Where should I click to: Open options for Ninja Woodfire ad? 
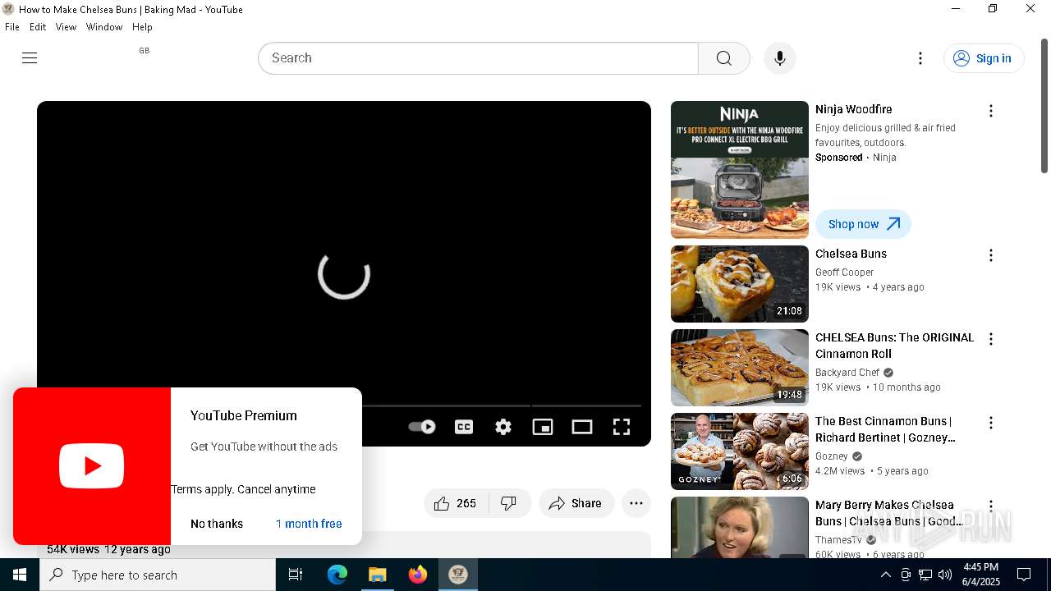[x=991, y=111]
